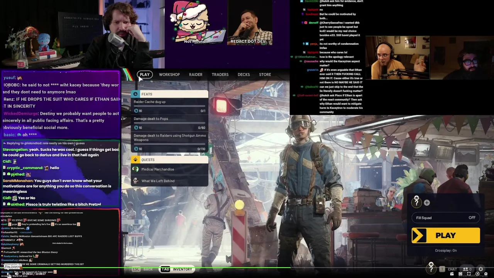Click WickedDemiurge chat username

coord(21,114)
